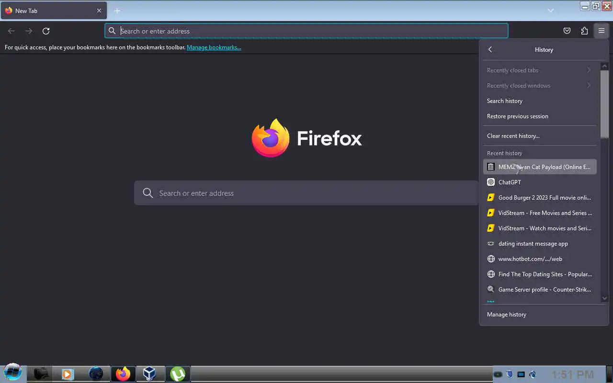Open Firefox from the taskbar

click(123, 373)
